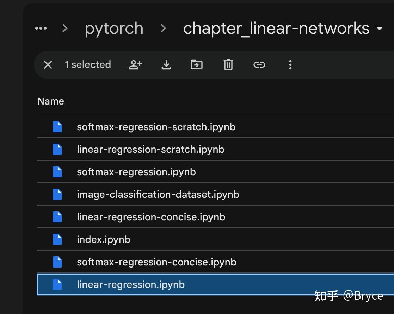Move the selected file to trash
394x314 pixels.
pos(228,65)
